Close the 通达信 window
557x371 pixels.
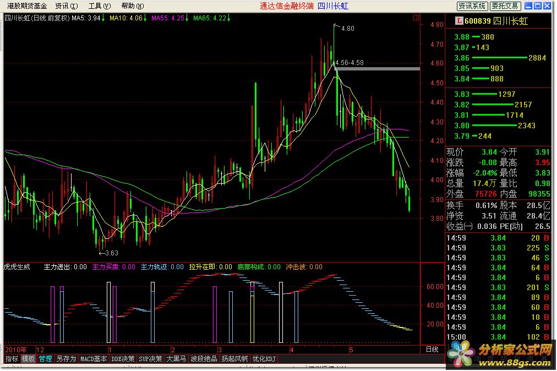click(x=547, y=6)
